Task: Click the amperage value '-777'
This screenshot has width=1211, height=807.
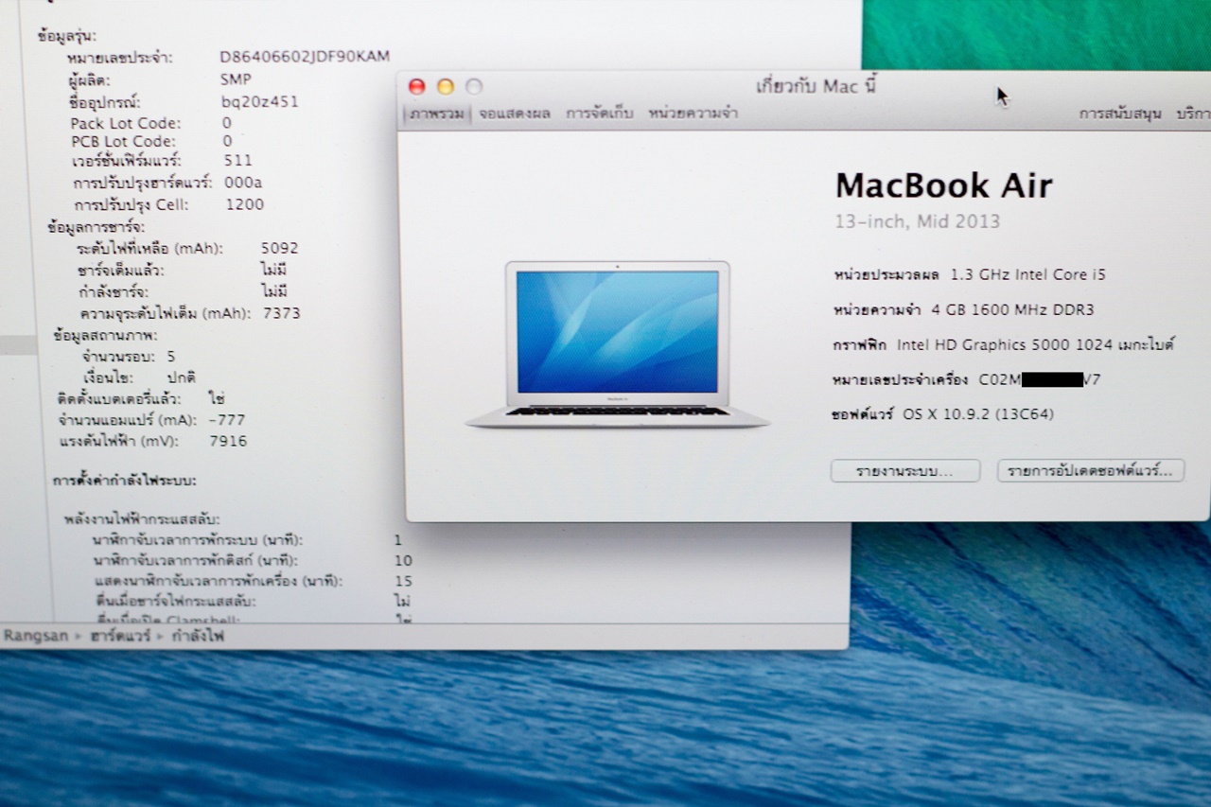Action: point(227,420)
